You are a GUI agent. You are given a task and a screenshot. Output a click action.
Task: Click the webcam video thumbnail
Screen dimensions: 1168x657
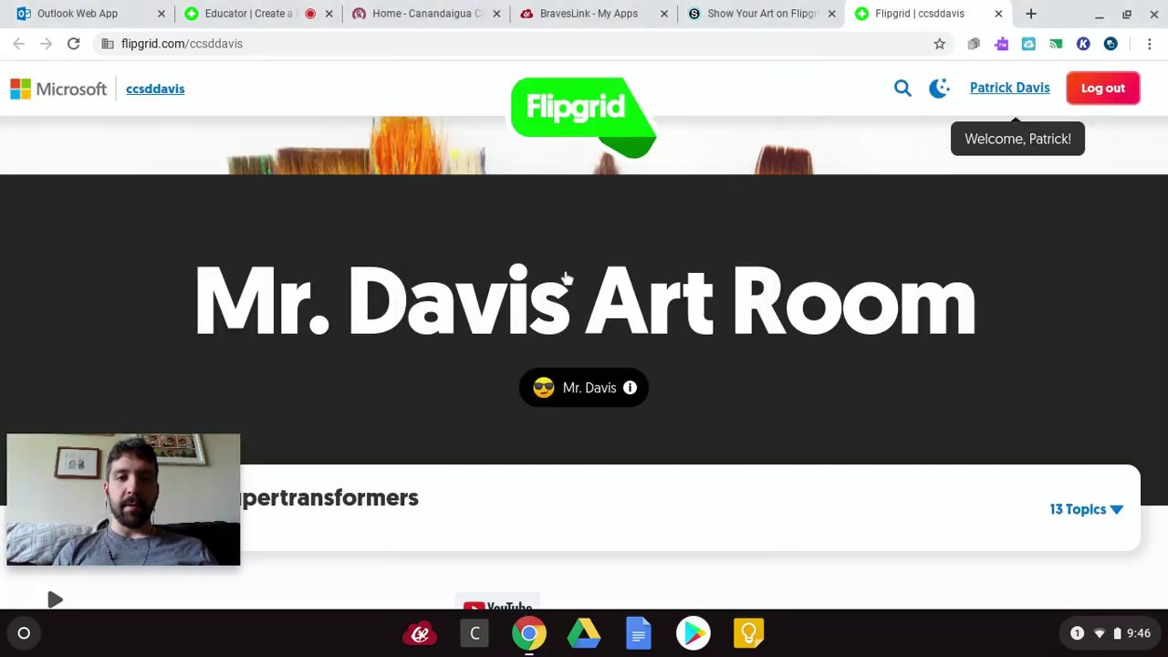pos(123,500)
